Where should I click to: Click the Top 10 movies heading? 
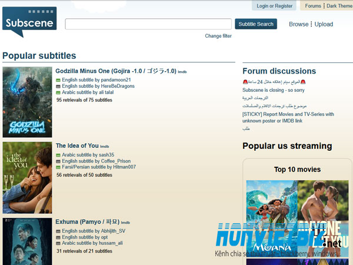297,170
